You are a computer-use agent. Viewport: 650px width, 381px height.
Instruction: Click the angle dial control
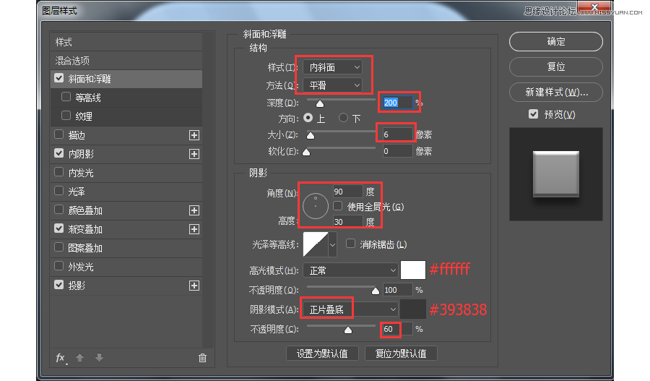[316, 206]
